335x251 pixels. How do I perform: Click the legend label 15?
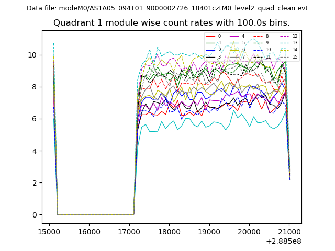[295, 57]
